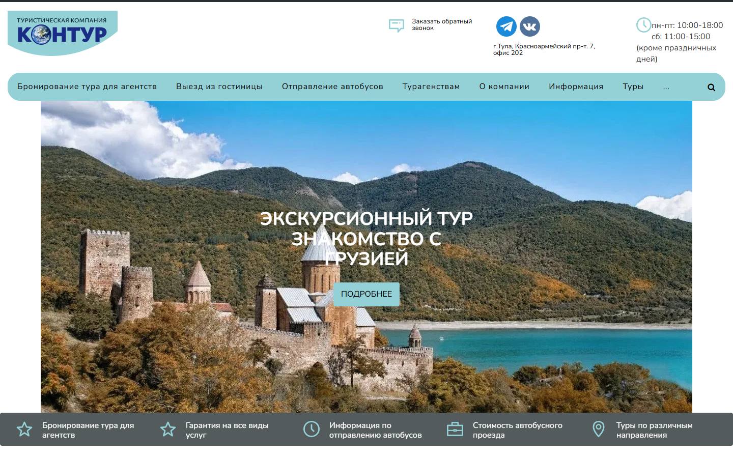This screenshot has width=733, height=458.
Task: Click star icon beside Гарантия на все виды услуг
Action: pyautogui.click(x=168, y=429)
